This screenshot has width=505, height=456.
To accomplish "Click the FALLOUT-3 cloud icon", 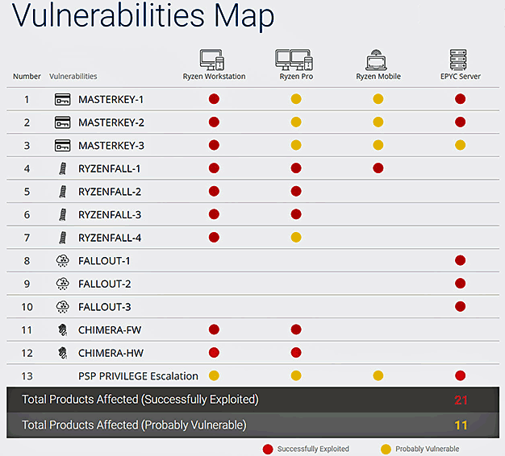I will coord(63,307).
